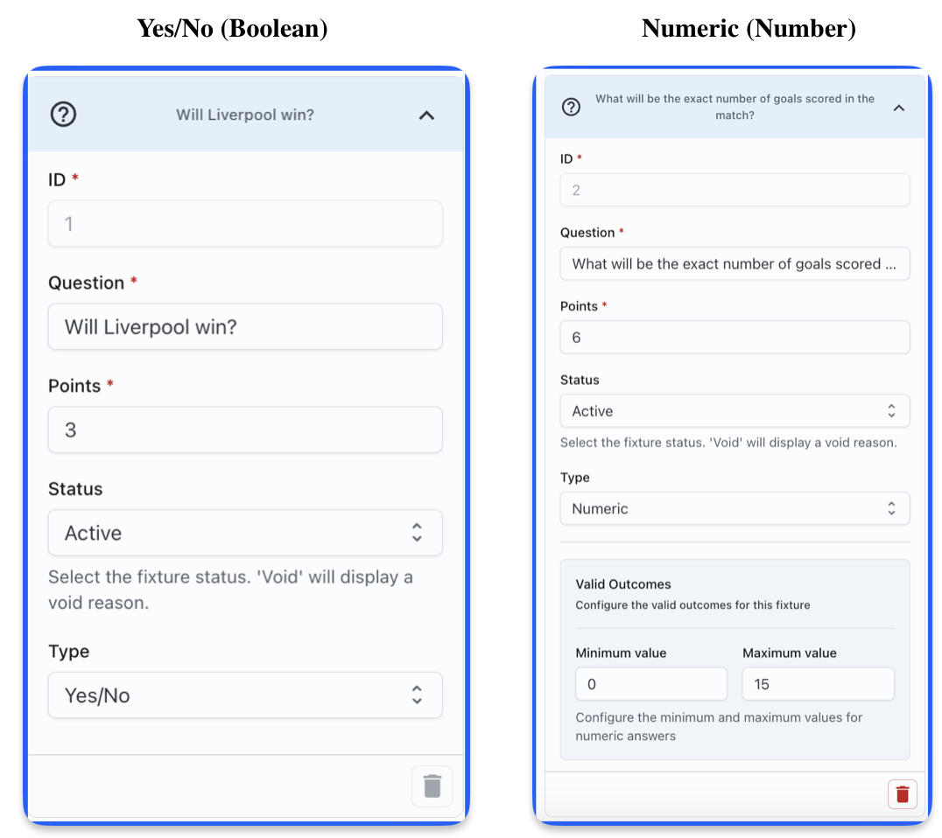The width and height of the screenshot is (942, 838).
Task: Click the Question field containing Will Liverpool win?
Action: pos(245,327)
